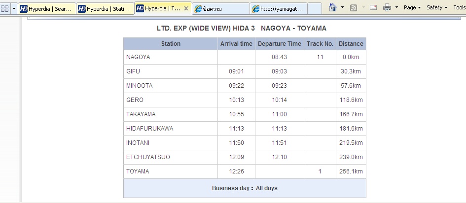Click the TAKAYAMA station cell
This screenshot has height=203, width=466.
click(x=171, y=114)
